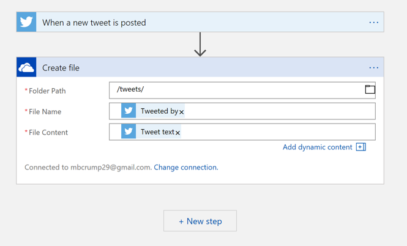Viewport: 407px width, 246px height.
Task: Click the '+ New step' button
Action: 200,221
